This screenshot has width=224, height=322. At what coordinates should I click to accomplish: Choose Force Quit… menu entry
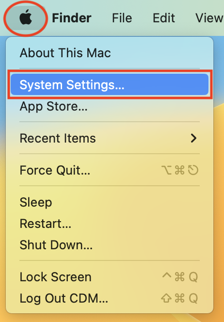coord(110,170)
